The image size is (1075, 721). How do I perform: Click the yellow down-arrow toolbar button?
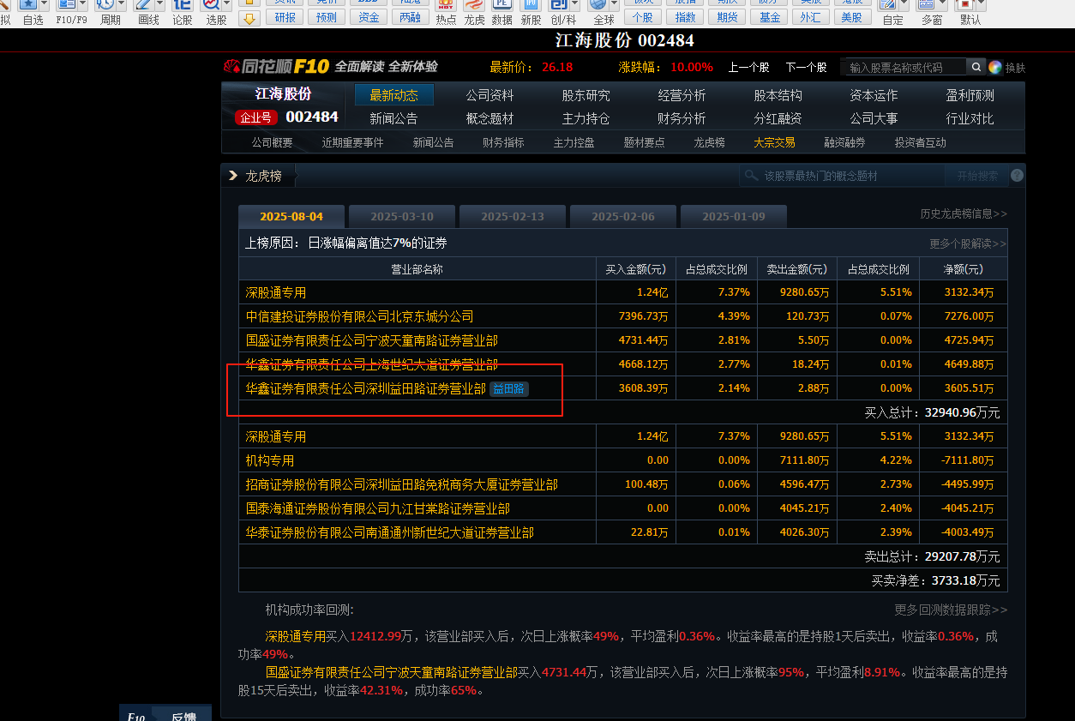(x=249, y=18)
